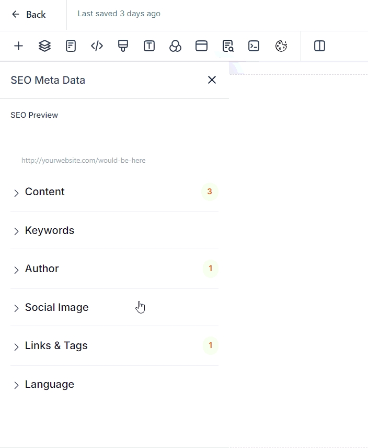
Task: Expand the Social Image section
Action: tap(56, 308)
